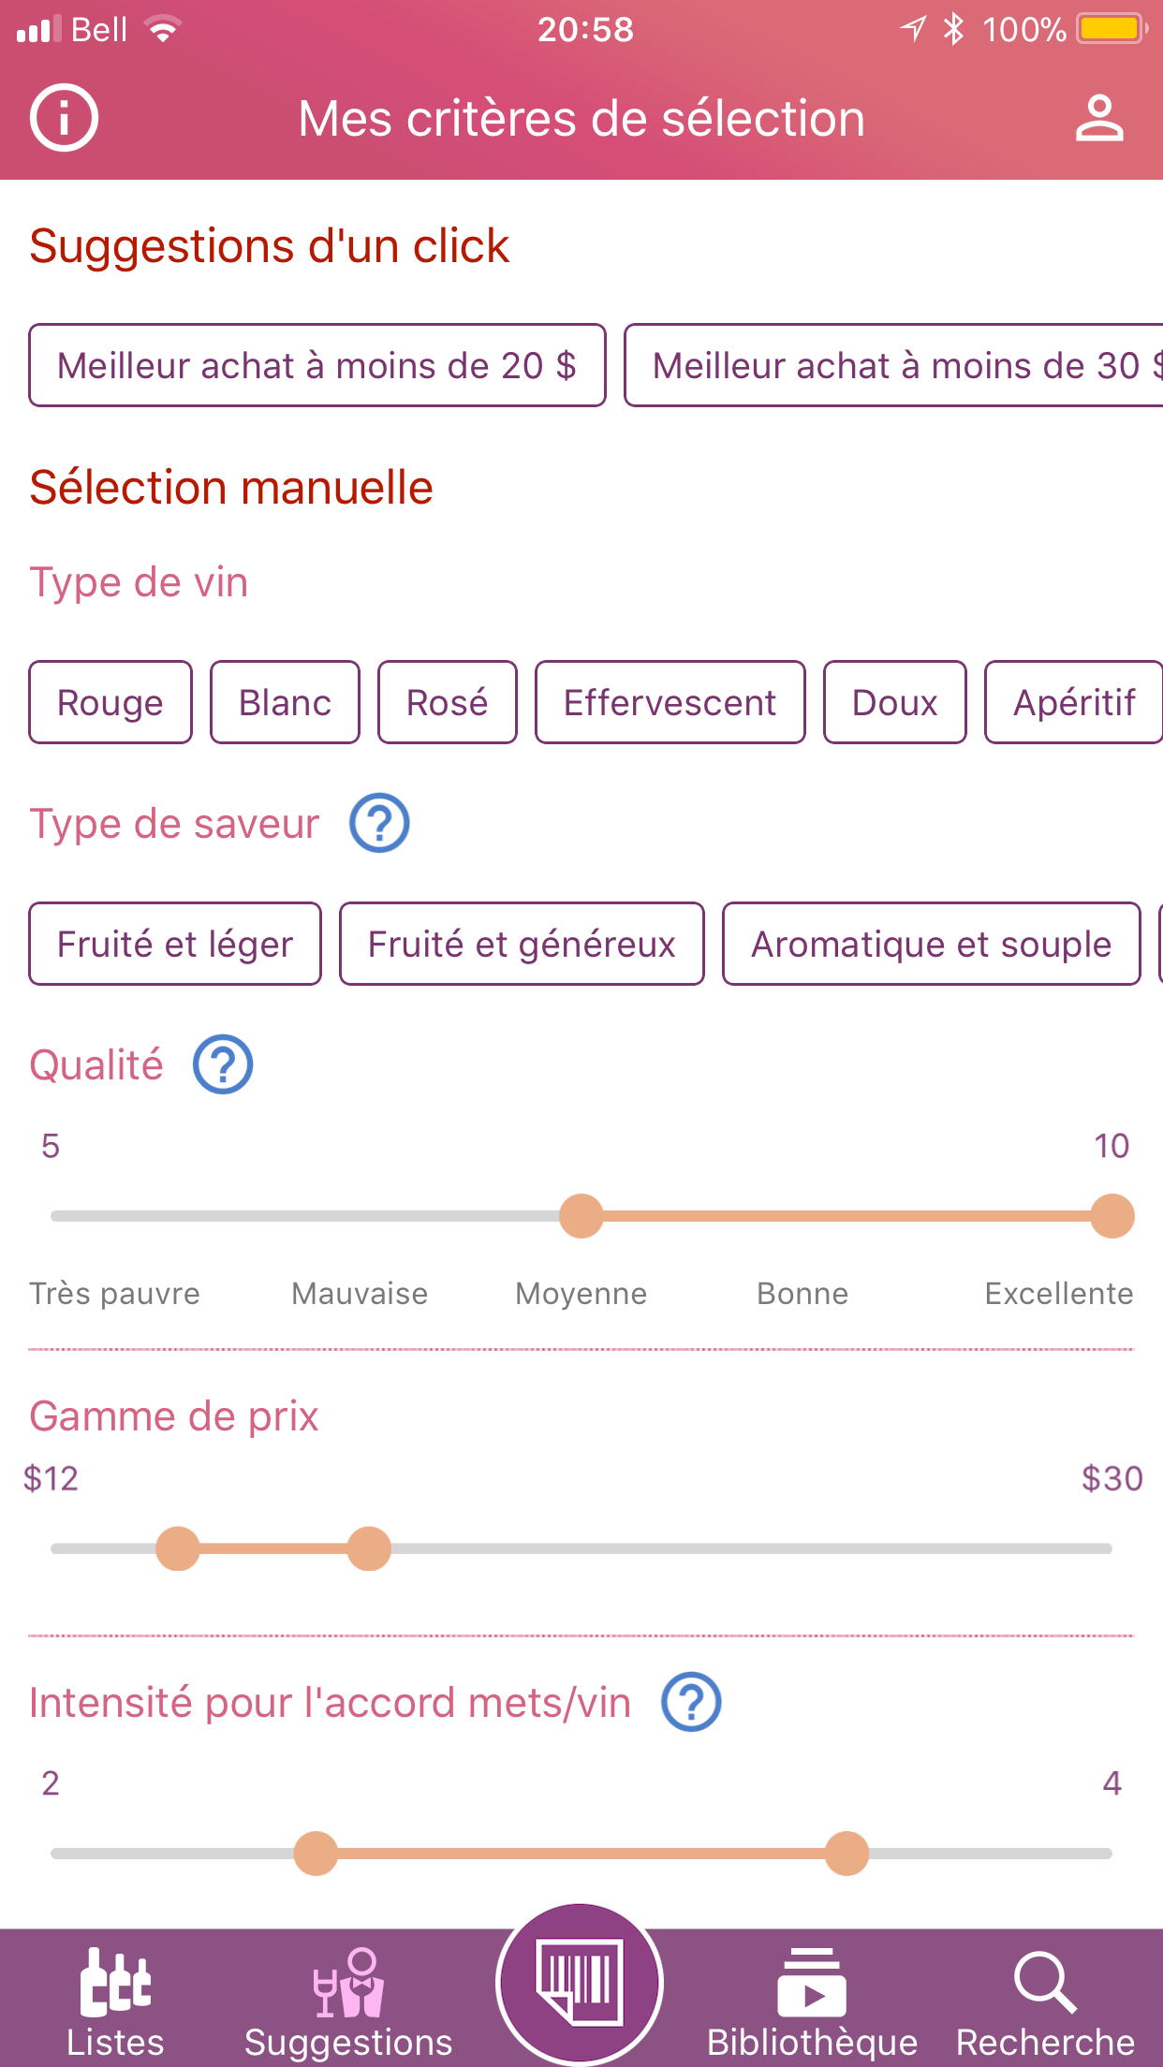Toggle the Rouge wine type
The image size is (1163, 2067).
[x=110, y=702]
